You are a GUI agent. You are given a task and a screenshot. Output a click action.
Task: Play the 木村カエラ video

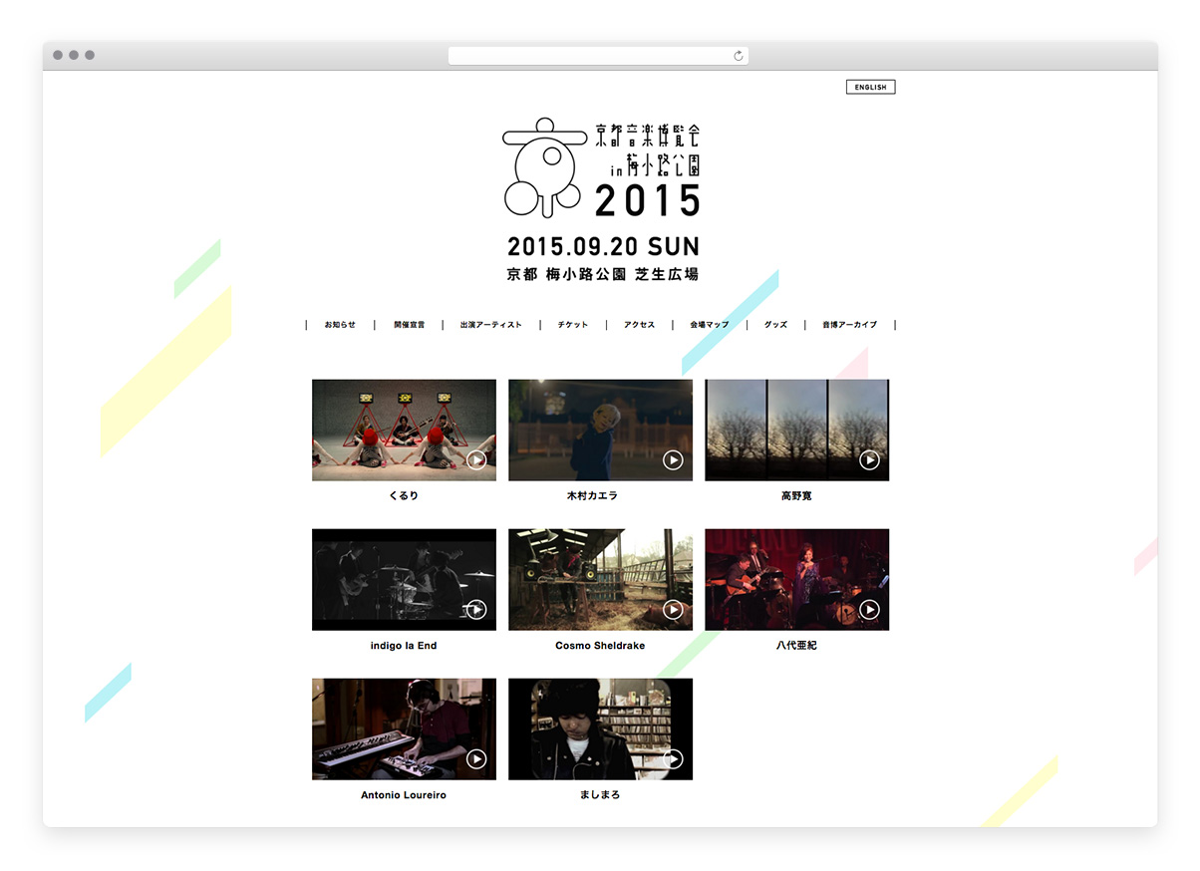(673, 459)
